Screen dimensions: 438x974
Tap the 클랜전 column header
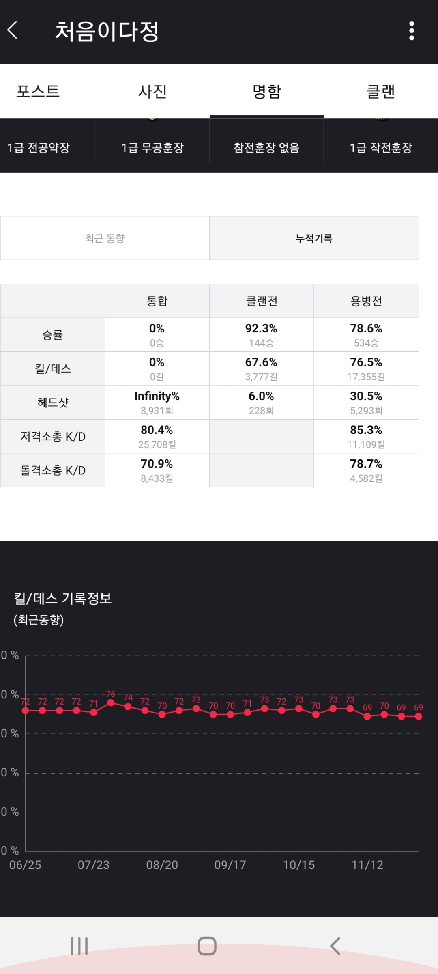262,301
